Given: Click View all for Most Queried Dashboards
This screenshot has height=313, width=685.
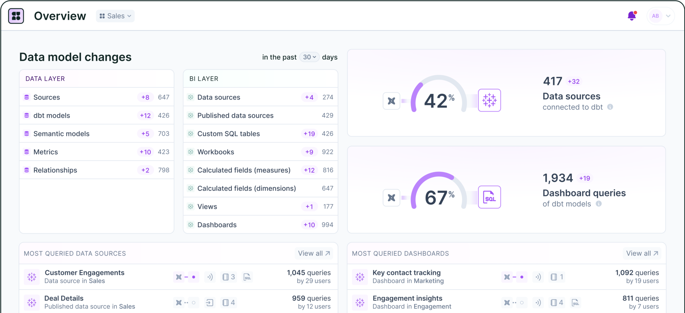Looking at the screenshot, I should click(x=642, y=253).
